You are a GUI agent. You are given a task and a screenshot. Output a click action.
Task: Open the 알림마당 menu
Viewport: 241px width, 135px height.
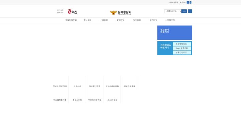coord(120,20)
